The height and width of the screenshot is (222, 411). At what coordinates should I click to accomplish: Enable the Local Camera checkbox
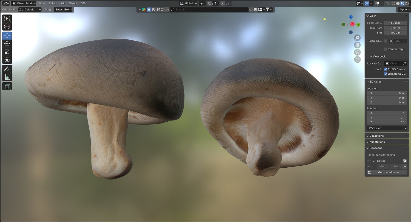(386, 41)
